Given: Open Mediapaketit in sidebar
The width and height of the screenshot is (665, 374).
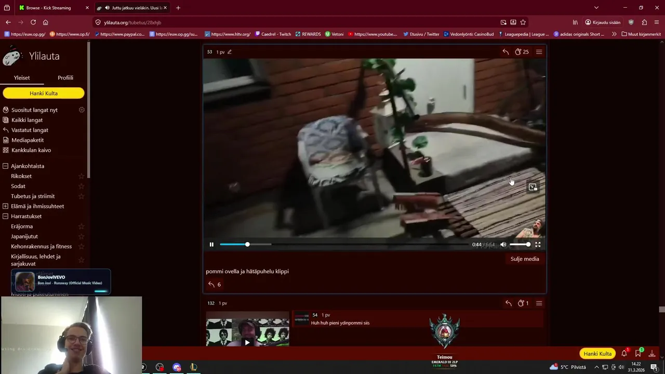Looking at the screenshot, I should [28, 140].
